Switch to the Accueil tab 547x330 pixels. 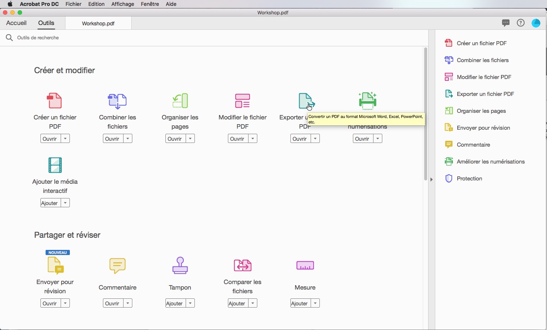point(16,23)
